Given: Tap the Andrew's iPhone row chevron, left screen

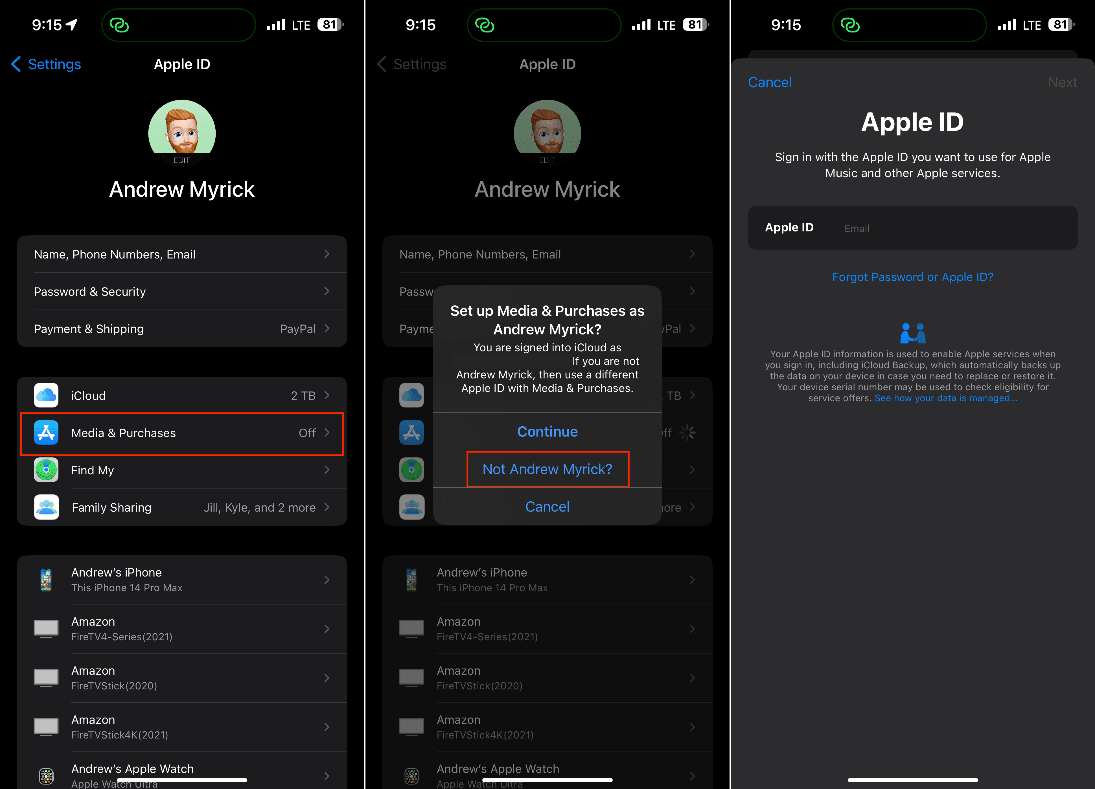Looking at the screenshot, I should click(x=327, y=579).
